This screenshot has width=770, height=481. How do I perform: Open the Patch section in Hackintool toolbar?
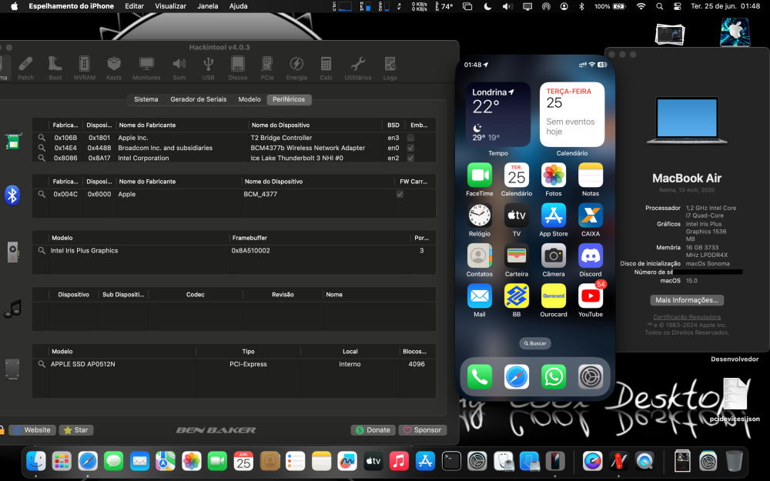click(x=25, y=68)
